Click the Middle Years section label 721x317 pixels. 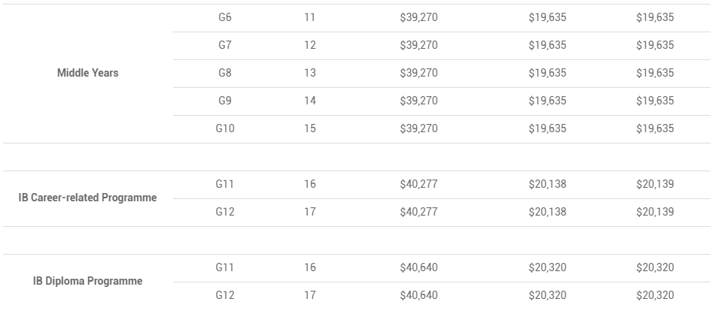[x=87, y=73]
